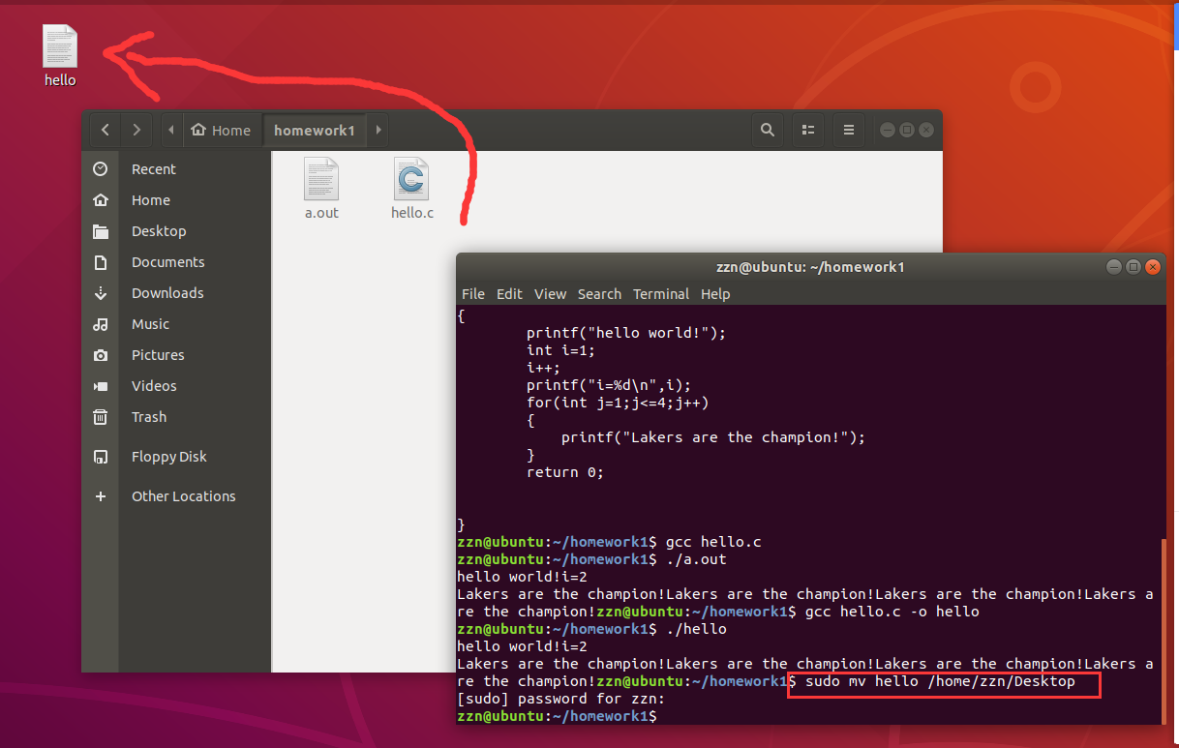Click the Trash bin icon
The height and width of the screenshot is (748, 1179).
[x=101, y=417]
